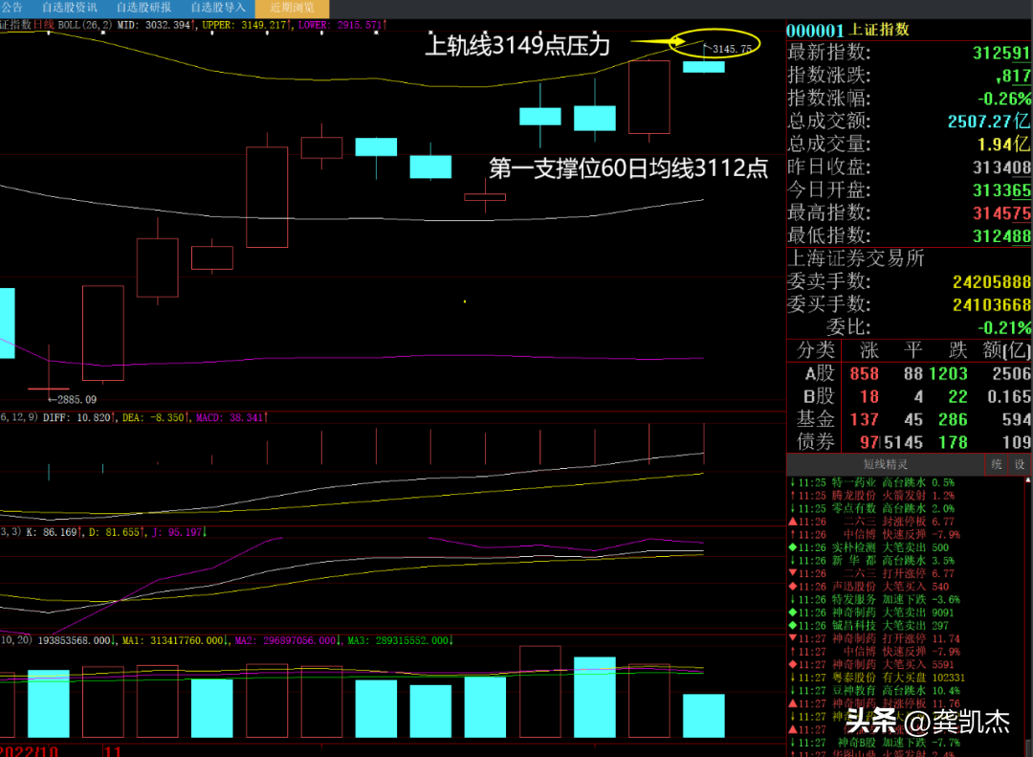Click the 最新指数 value 312591
This screenshot has width=1033, height=757.
1001,53
